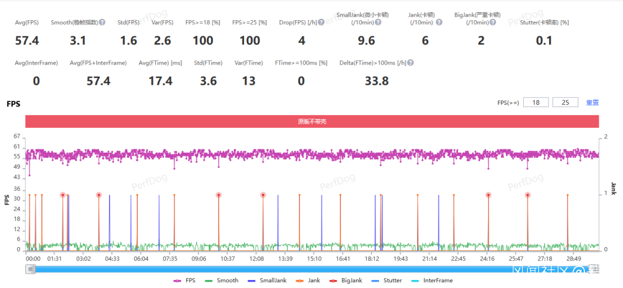Click the Delta(FTime)>100ms help icon
Image resolution: width=623 pixels, height=288 pixels.
point(411,63)
